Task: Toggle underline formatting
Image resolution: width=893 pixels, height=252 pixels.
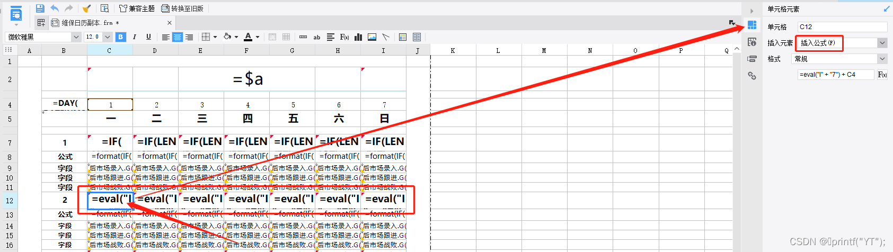Action: click(x=148, y=37)
